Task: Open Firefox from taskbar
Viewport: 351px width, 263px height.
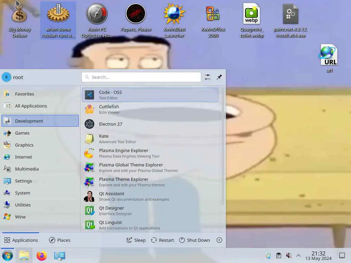Action: (x=41, y=255)
